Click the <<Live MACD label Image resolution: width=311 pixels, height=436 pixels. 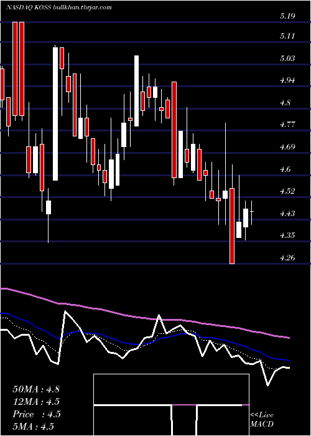point(262,420)
